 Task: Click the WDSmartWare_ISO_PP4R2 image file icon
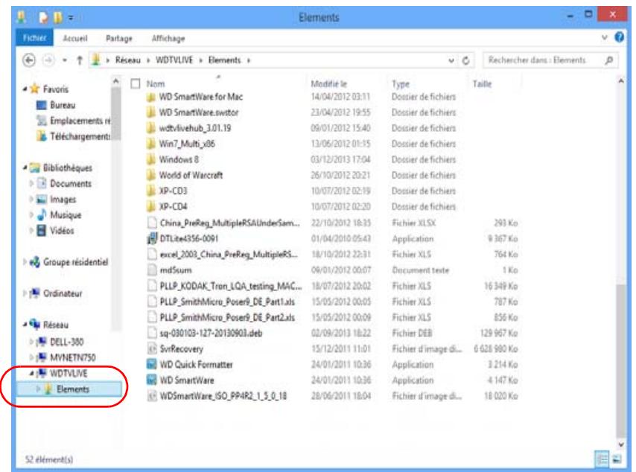click(x=152, y=396)
